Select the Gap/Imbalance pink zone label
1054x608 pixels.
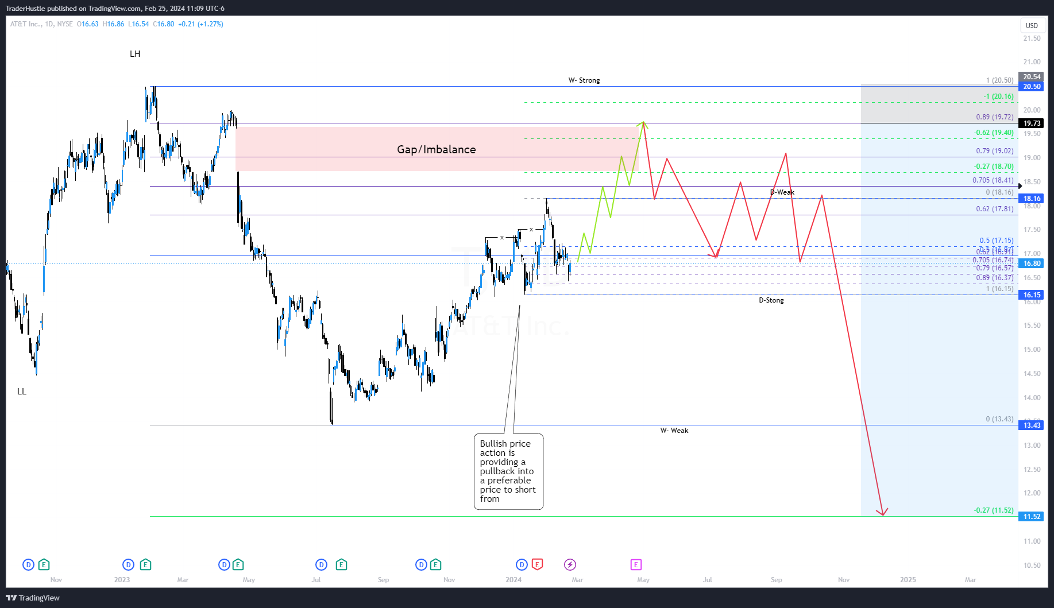(x=437, y=149)
